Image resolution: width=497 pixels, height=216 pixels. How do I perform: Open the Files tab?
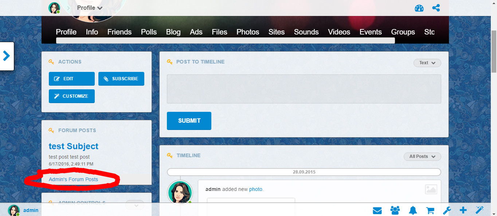220,32
